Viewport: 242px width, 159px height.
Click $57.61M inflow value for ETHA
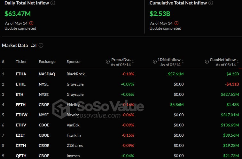point(176,74)
